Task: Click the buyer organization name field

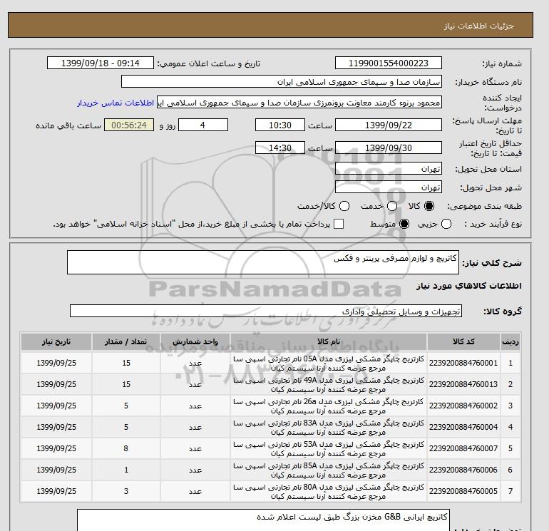Action: 282,81
